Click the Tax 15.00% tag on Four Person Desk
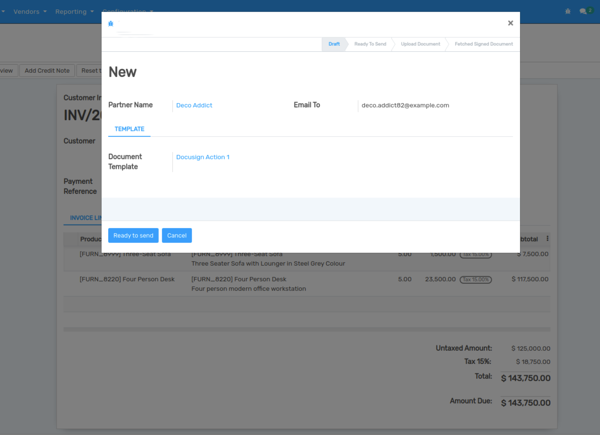 (x=475, y=280)
